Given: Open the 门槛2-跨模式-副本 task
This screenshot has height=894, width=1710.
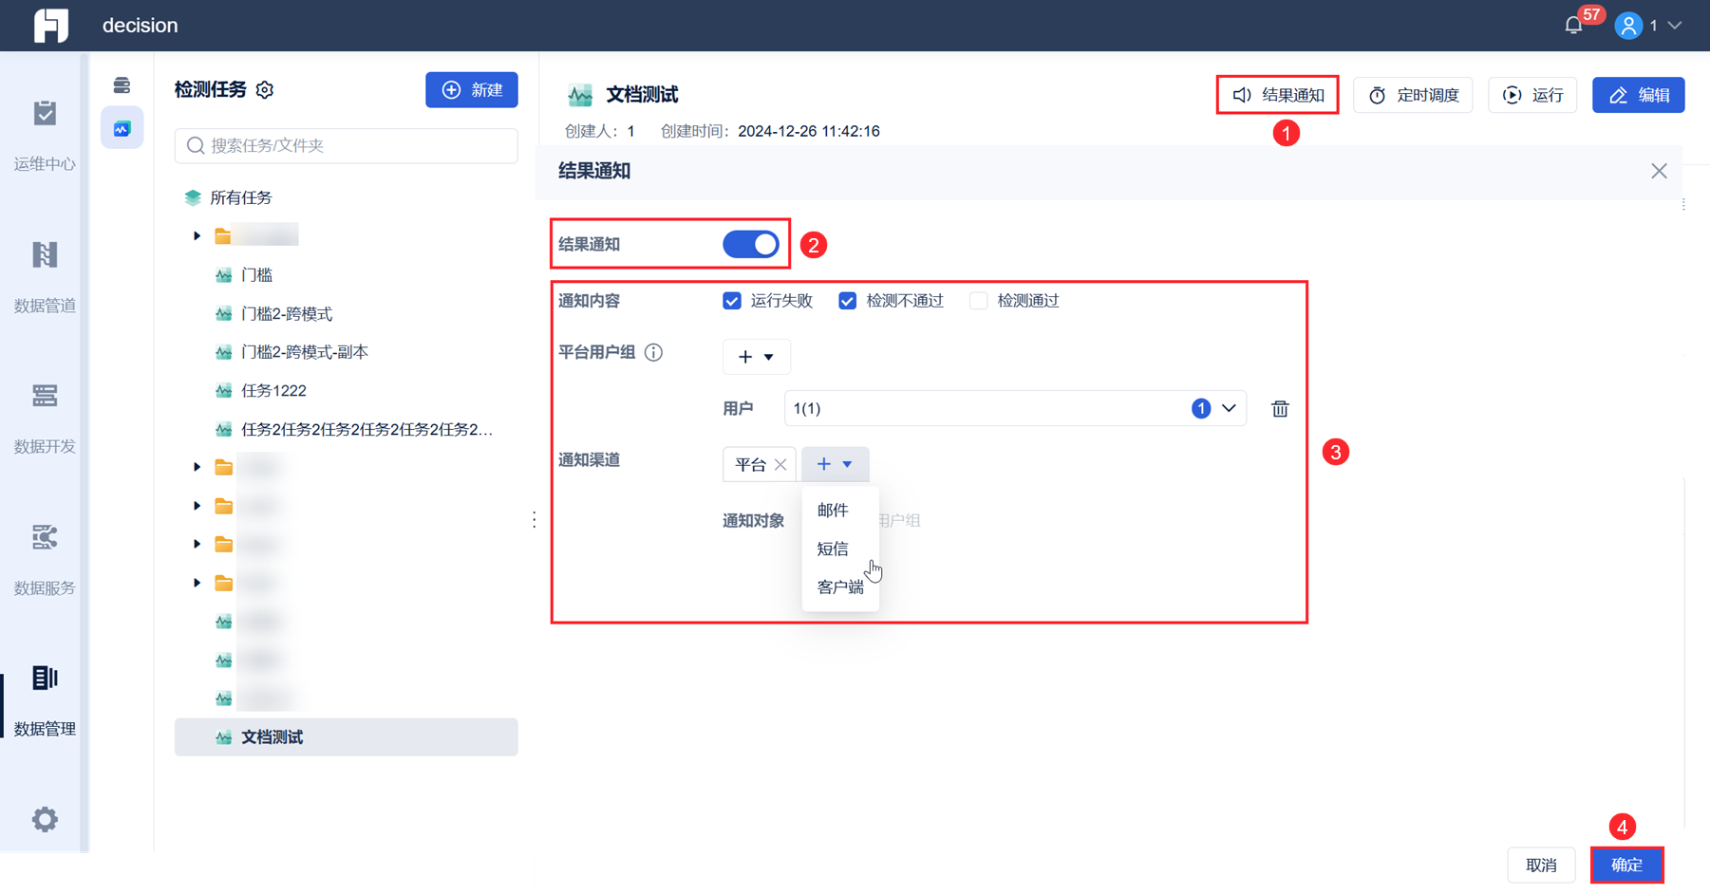Looking at the screenshot, I should coord(305,352).
